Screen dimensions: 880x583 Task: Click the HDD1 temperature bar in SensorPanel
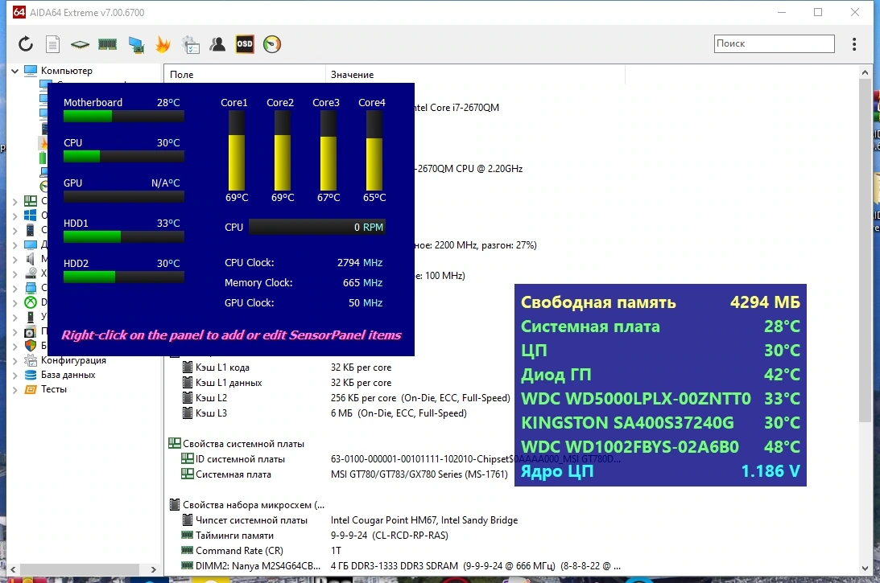tap(123, 236)
